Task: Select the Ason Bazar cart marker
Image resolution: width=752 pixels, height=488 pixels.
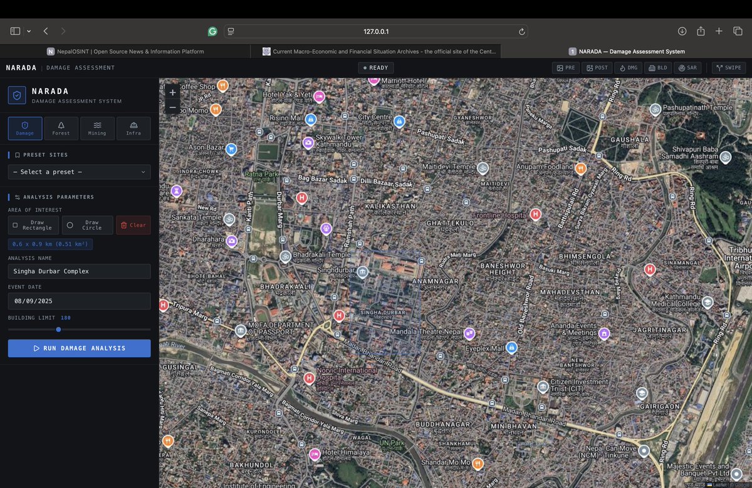Action: (x=231, y=148)
